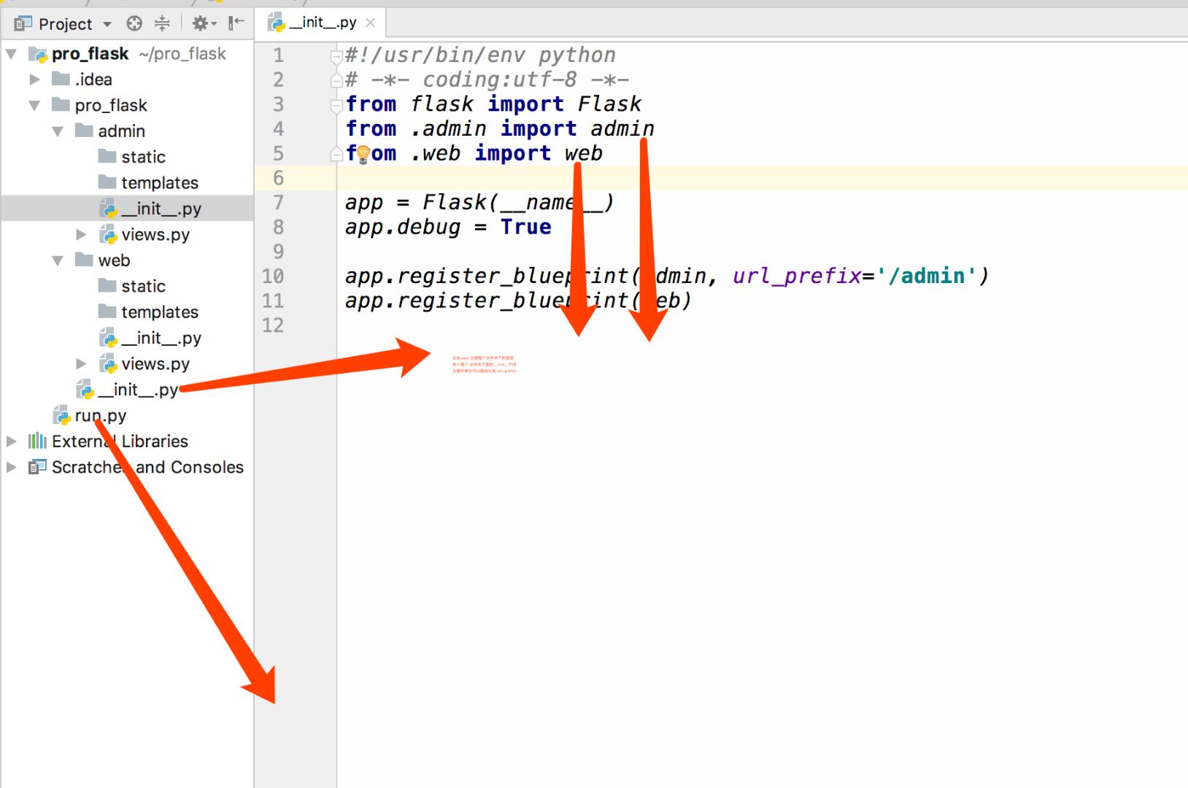Select the __init__.py editor tab
1188x788 pixels.
tap(321, 23)
